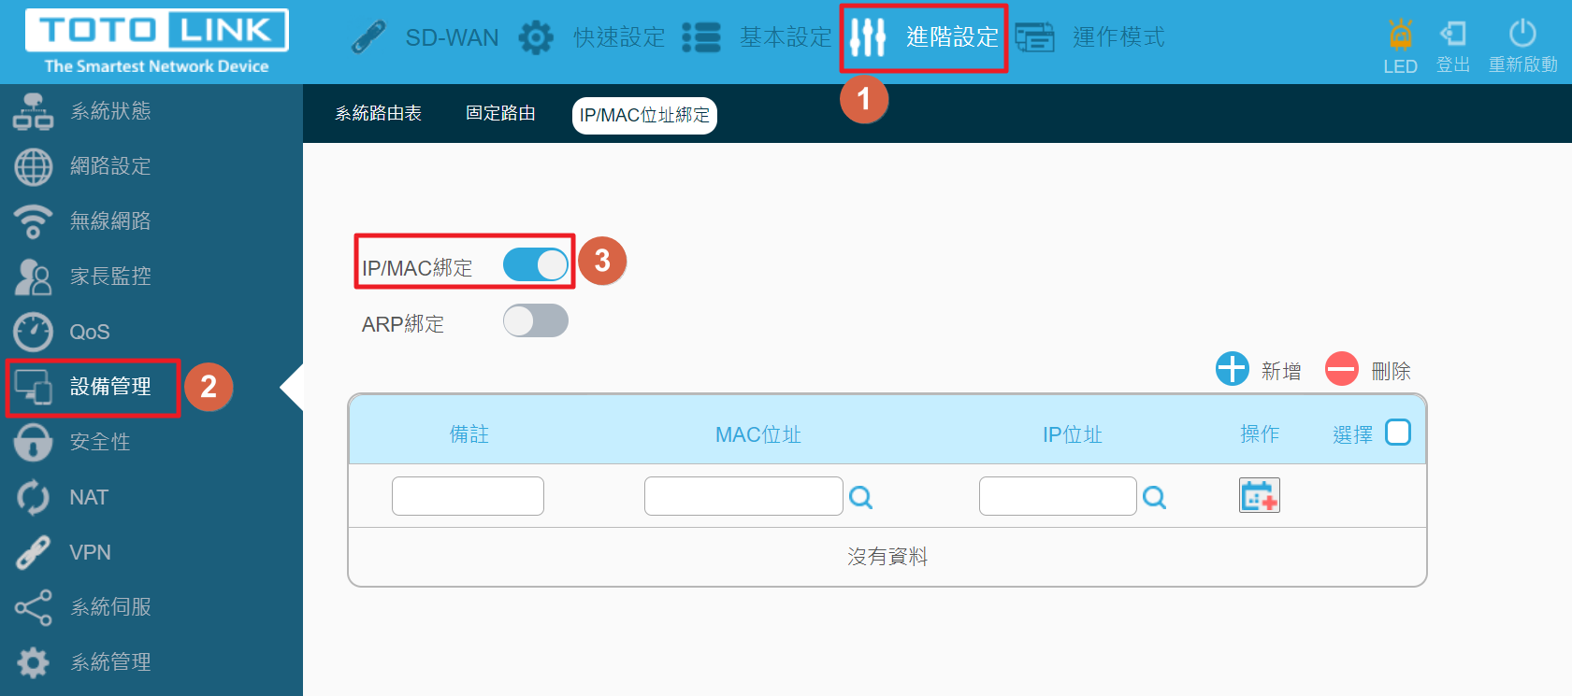The width and height of the screenshot is (1572, 696).
Task: Click the 備註 column header
Action: coord(469,434)
